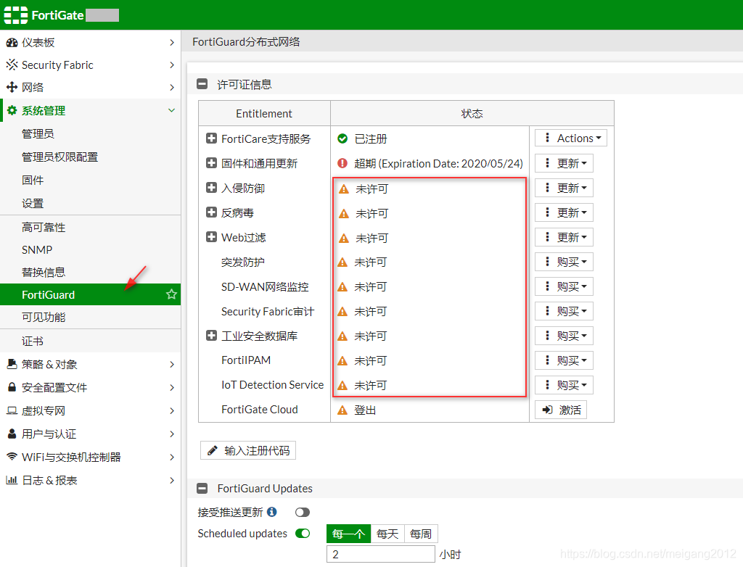Viewport: 743px width, 567px height.
Task: Expand the Web过滤 row
Action: 211,237
